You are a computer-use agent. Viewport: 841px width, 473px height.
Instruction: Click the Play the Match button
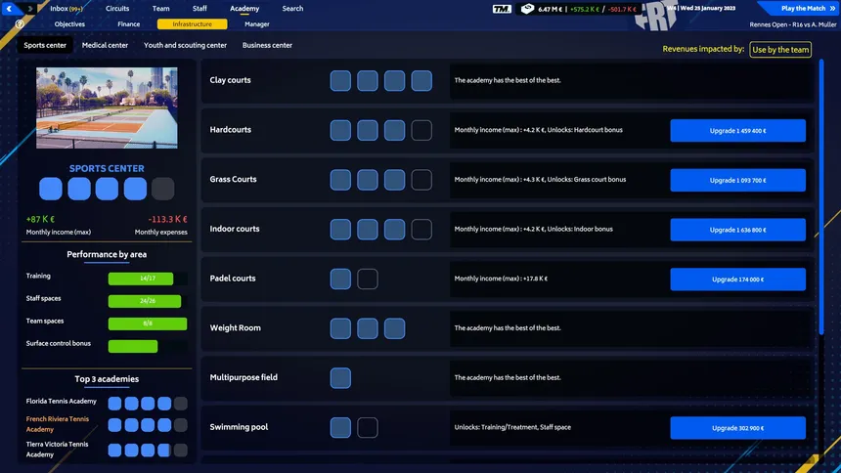(x=799, y=8)
